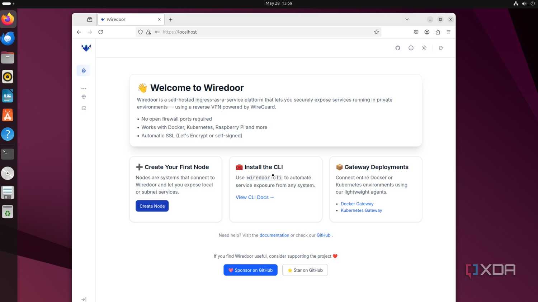Screen dimensions: 538x302
Task: Show the info icon in the Wiredoor header
Action: click(411, 48)
